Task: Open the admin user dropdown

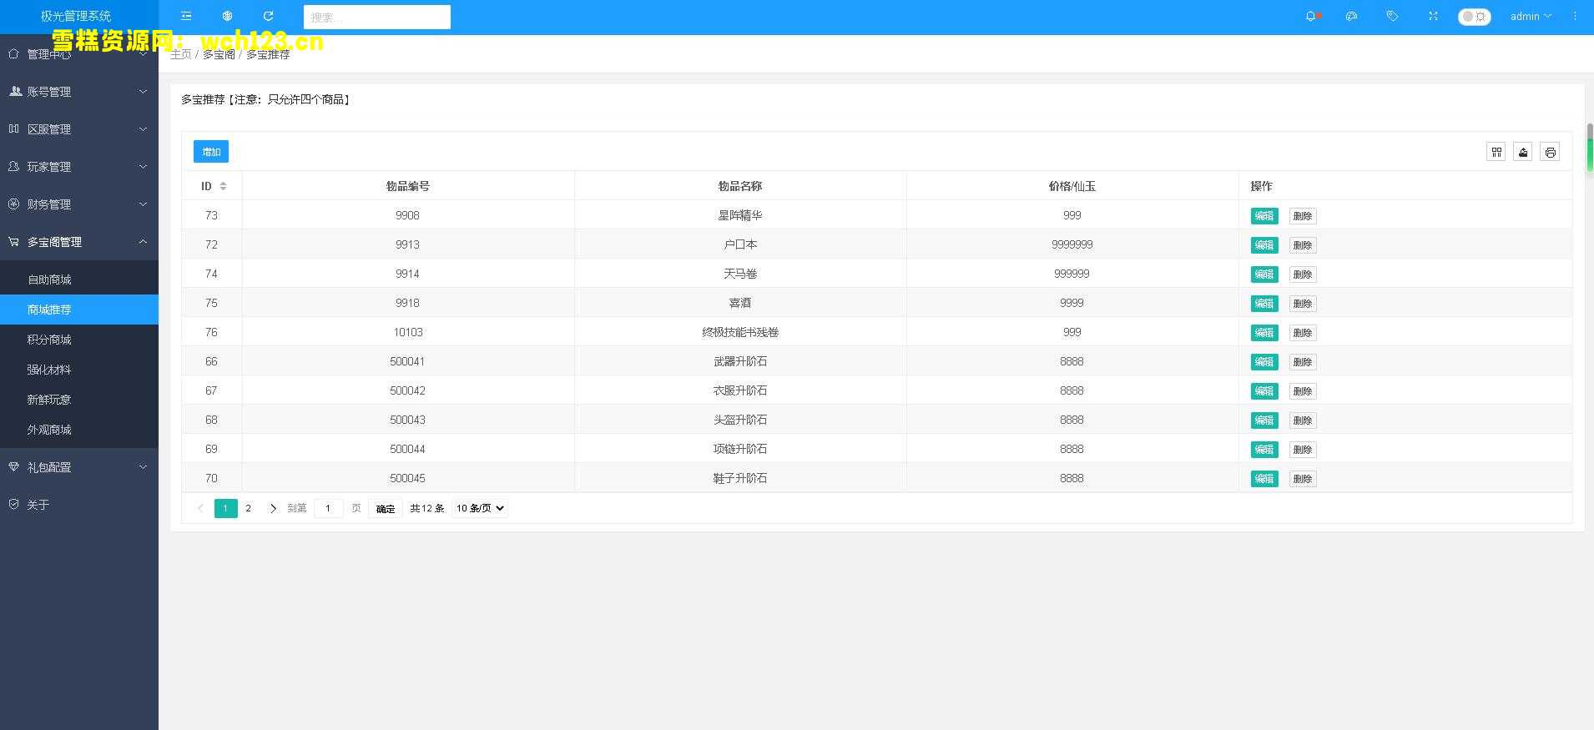Action: click(x=1531, y=16)
